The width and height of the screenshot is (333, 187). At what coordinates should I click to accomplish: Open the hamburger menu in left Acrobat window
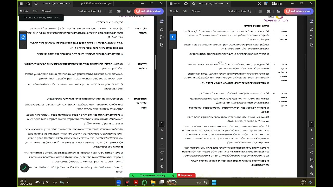point(21,4)
